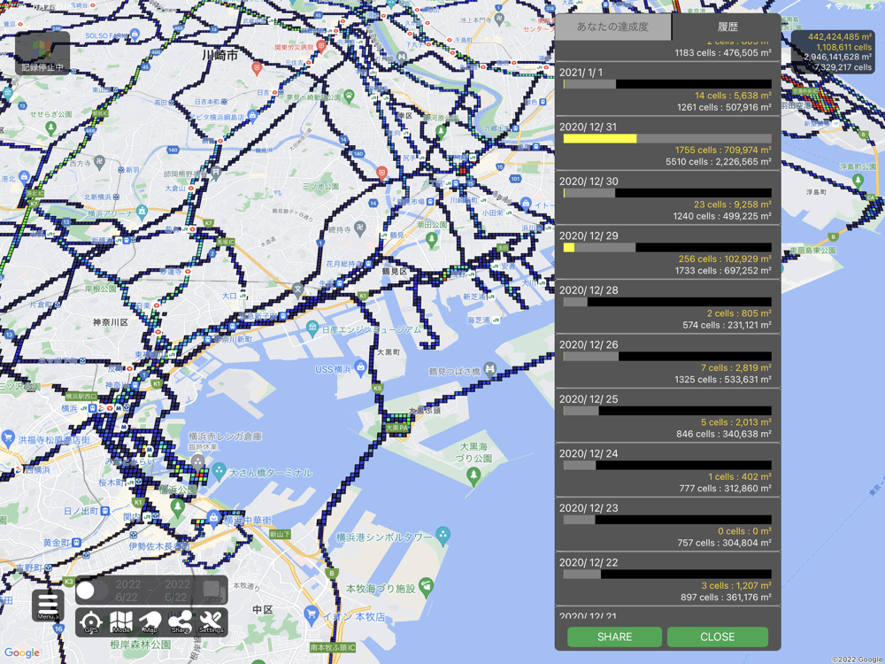This screenshot has height=664, width=885.
Task: Tap the 川崎市 city label
Action: click(220, 55)
